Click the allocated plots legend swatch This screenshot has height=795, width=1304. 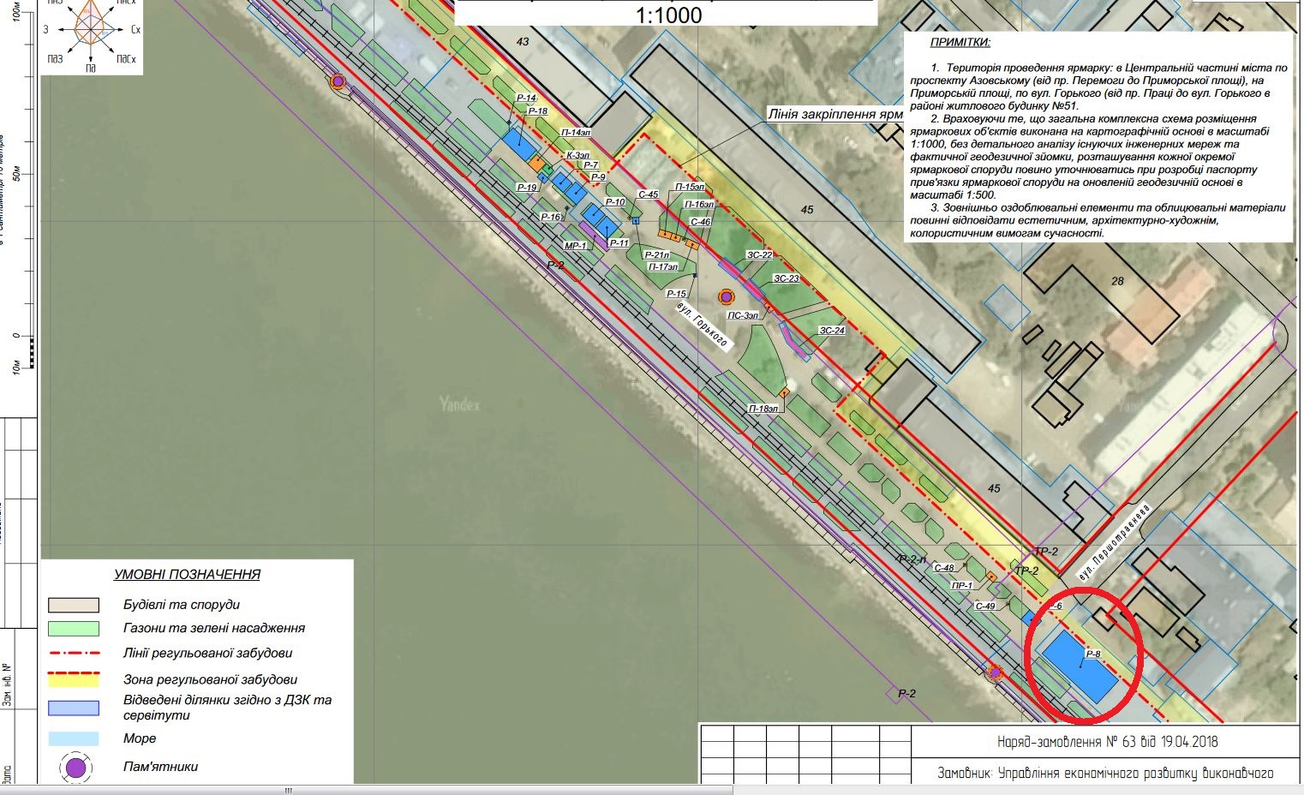74,708
